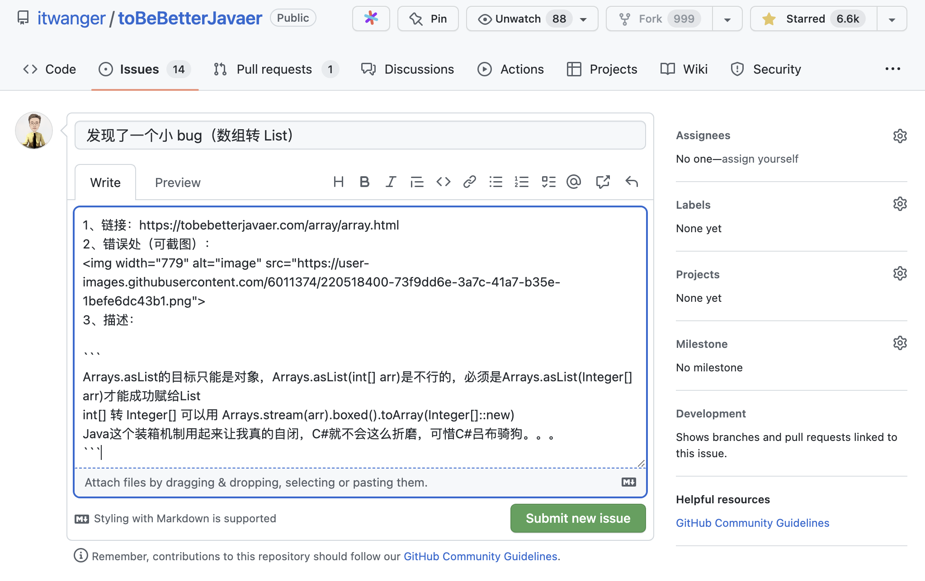
Task: Switch to the Write tab
Action: (x=105, y=183)
